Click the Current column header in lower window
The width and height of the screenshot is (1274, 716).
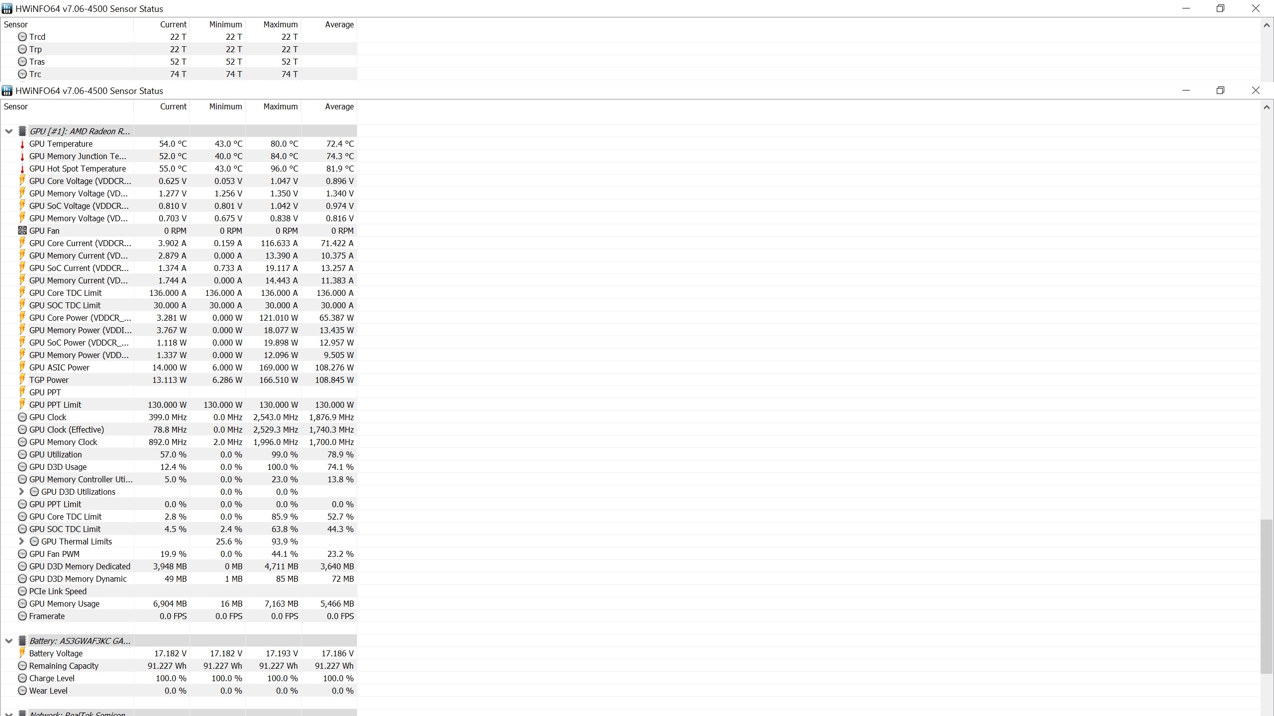coord(173,106)
